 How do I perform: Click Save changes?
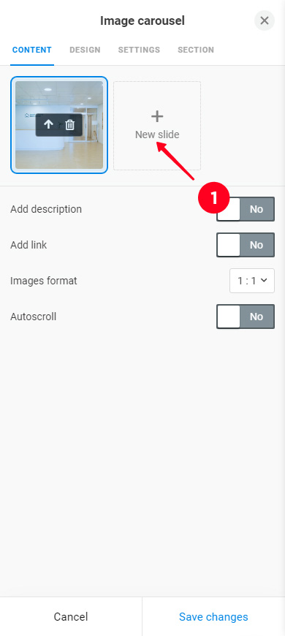click(213, 616)
